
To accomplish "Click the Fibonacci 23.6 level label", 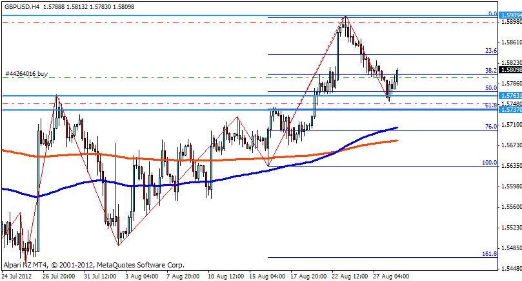I will [491, 50].
